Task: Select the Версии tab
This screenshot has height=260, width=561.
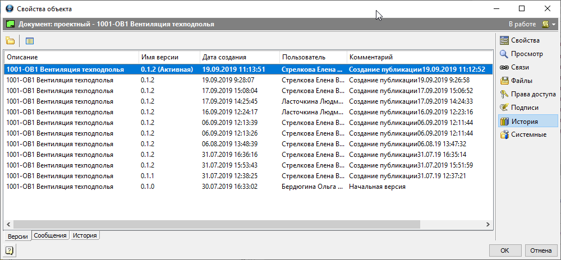Action: coord(18,236)
